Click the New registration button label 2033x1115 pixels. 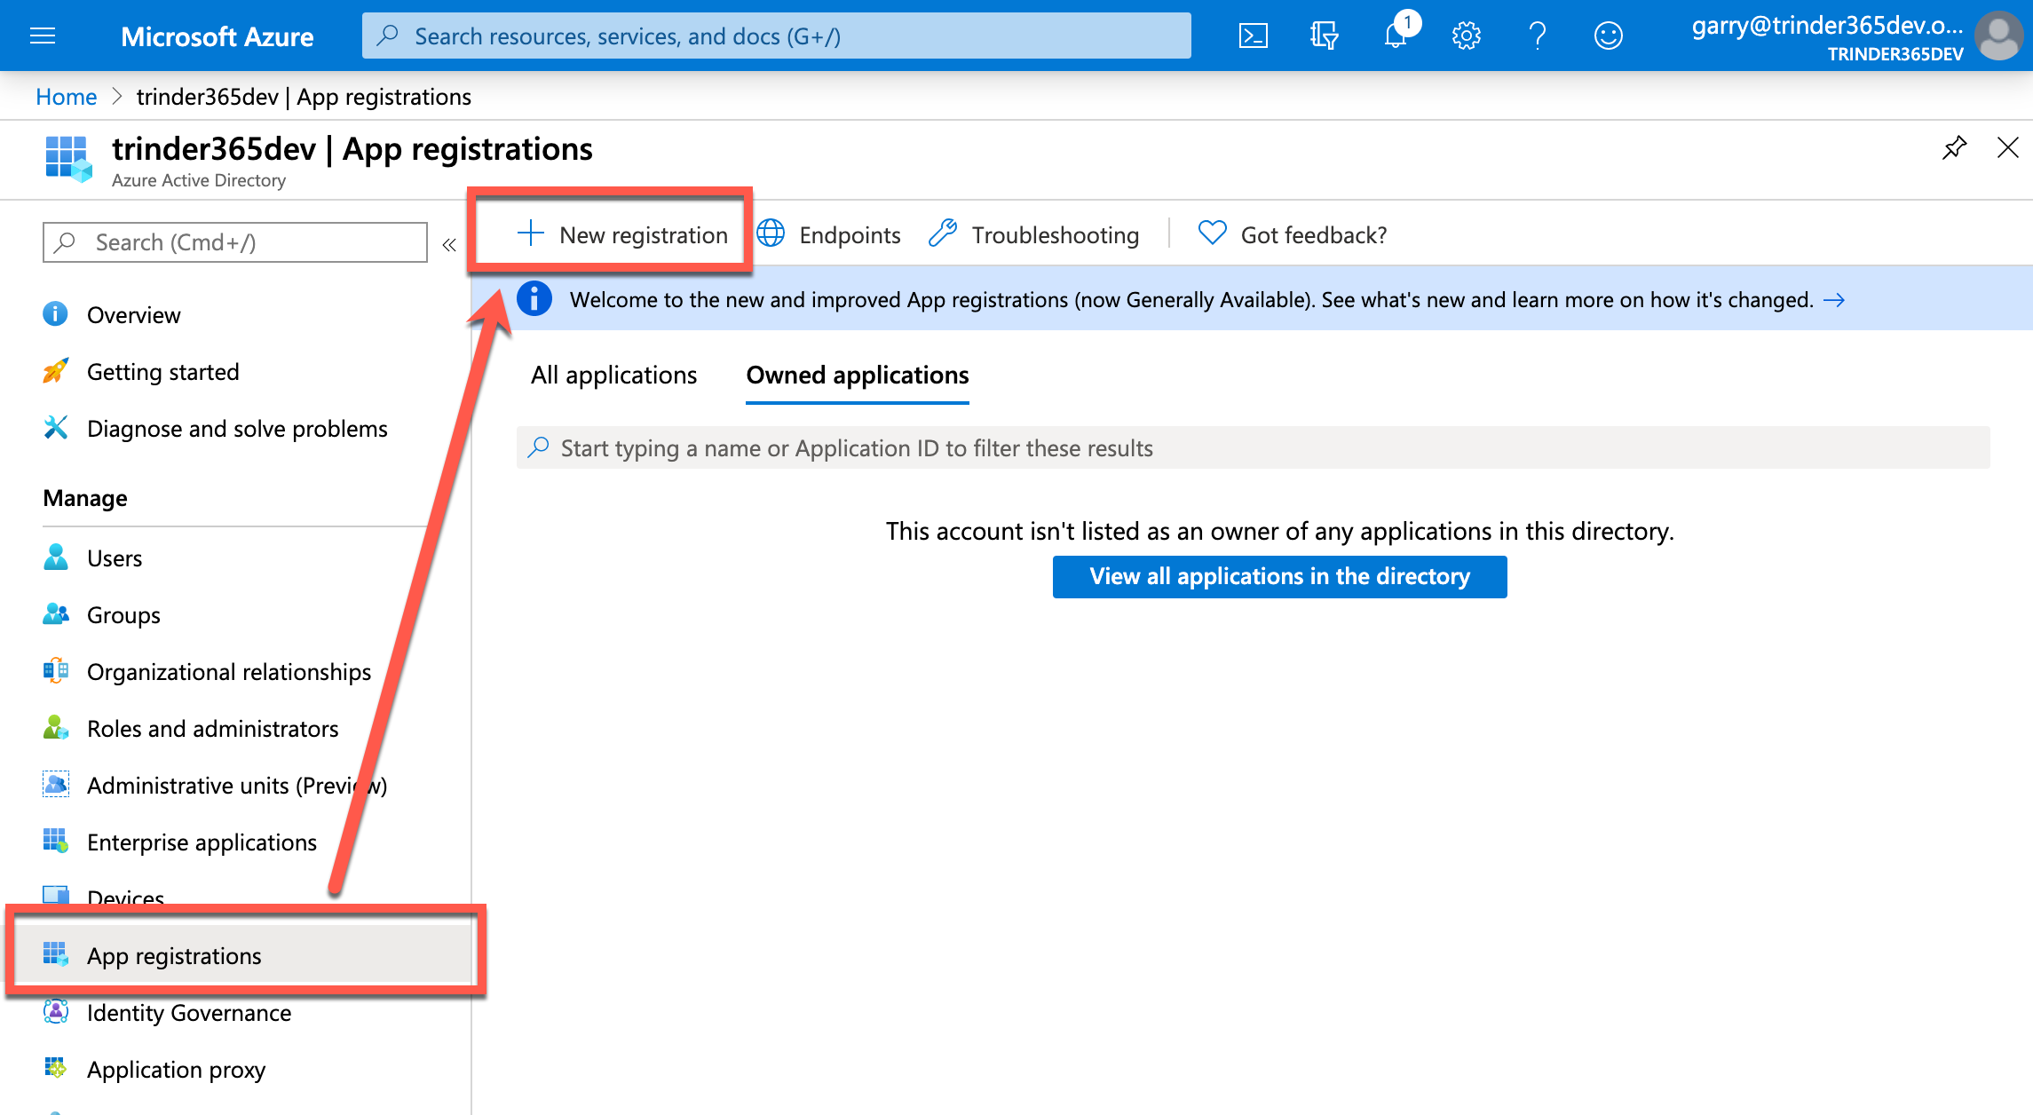pyautogui.click(x=644, y=235)
